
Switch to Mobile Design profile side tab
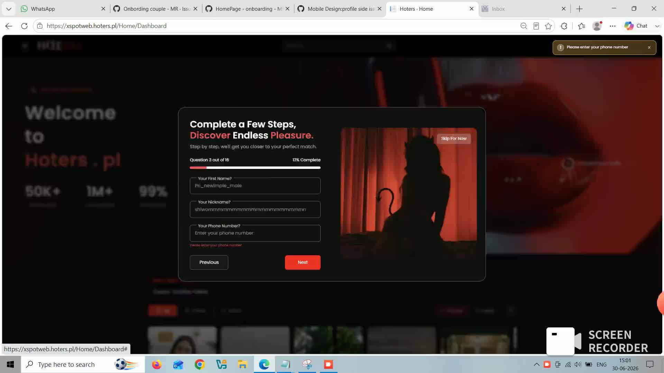[340, 9]
